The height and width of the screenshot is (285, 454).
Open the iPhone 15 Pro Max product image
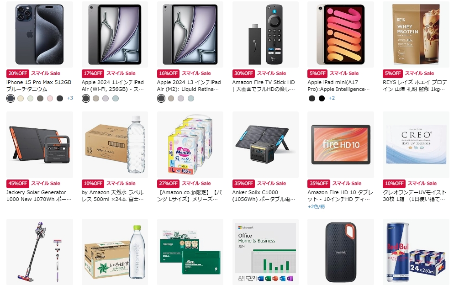click(x=40, y=34)
